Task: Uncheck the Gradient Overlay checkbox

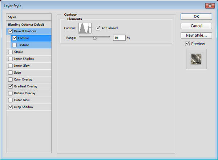Action: click(11, 86)
